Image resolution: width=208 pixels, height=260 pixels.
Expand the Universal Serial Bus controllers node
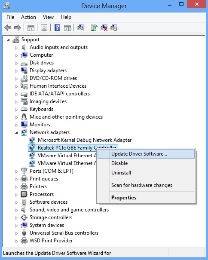(x=16, y=233)
